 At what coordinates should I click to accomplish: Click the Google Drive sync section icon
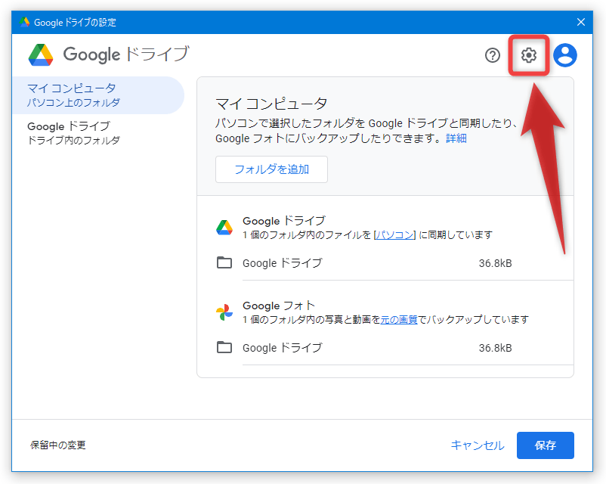(224, 228)
